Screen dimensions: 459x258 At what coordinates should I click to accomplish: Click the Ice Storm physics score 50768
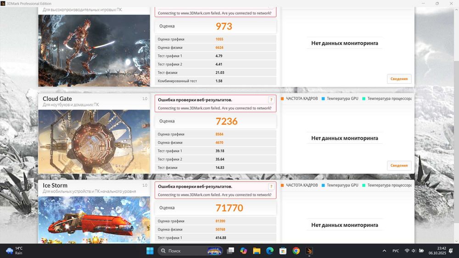(220, 230)
